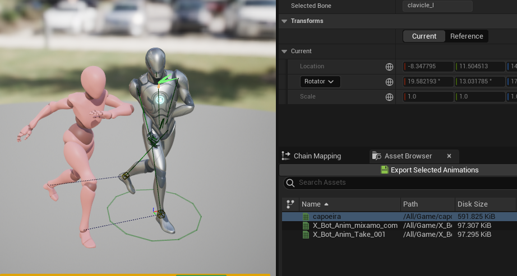Click the Selected Bone clavicle_l field
This screenshot has height=276, width=517.
click(x=437, y=6)
